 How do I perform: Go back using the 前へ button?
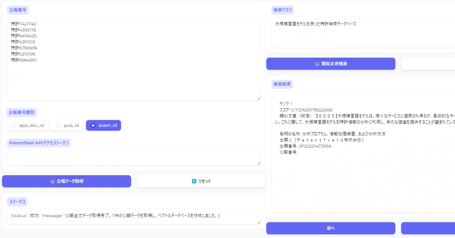330,228
